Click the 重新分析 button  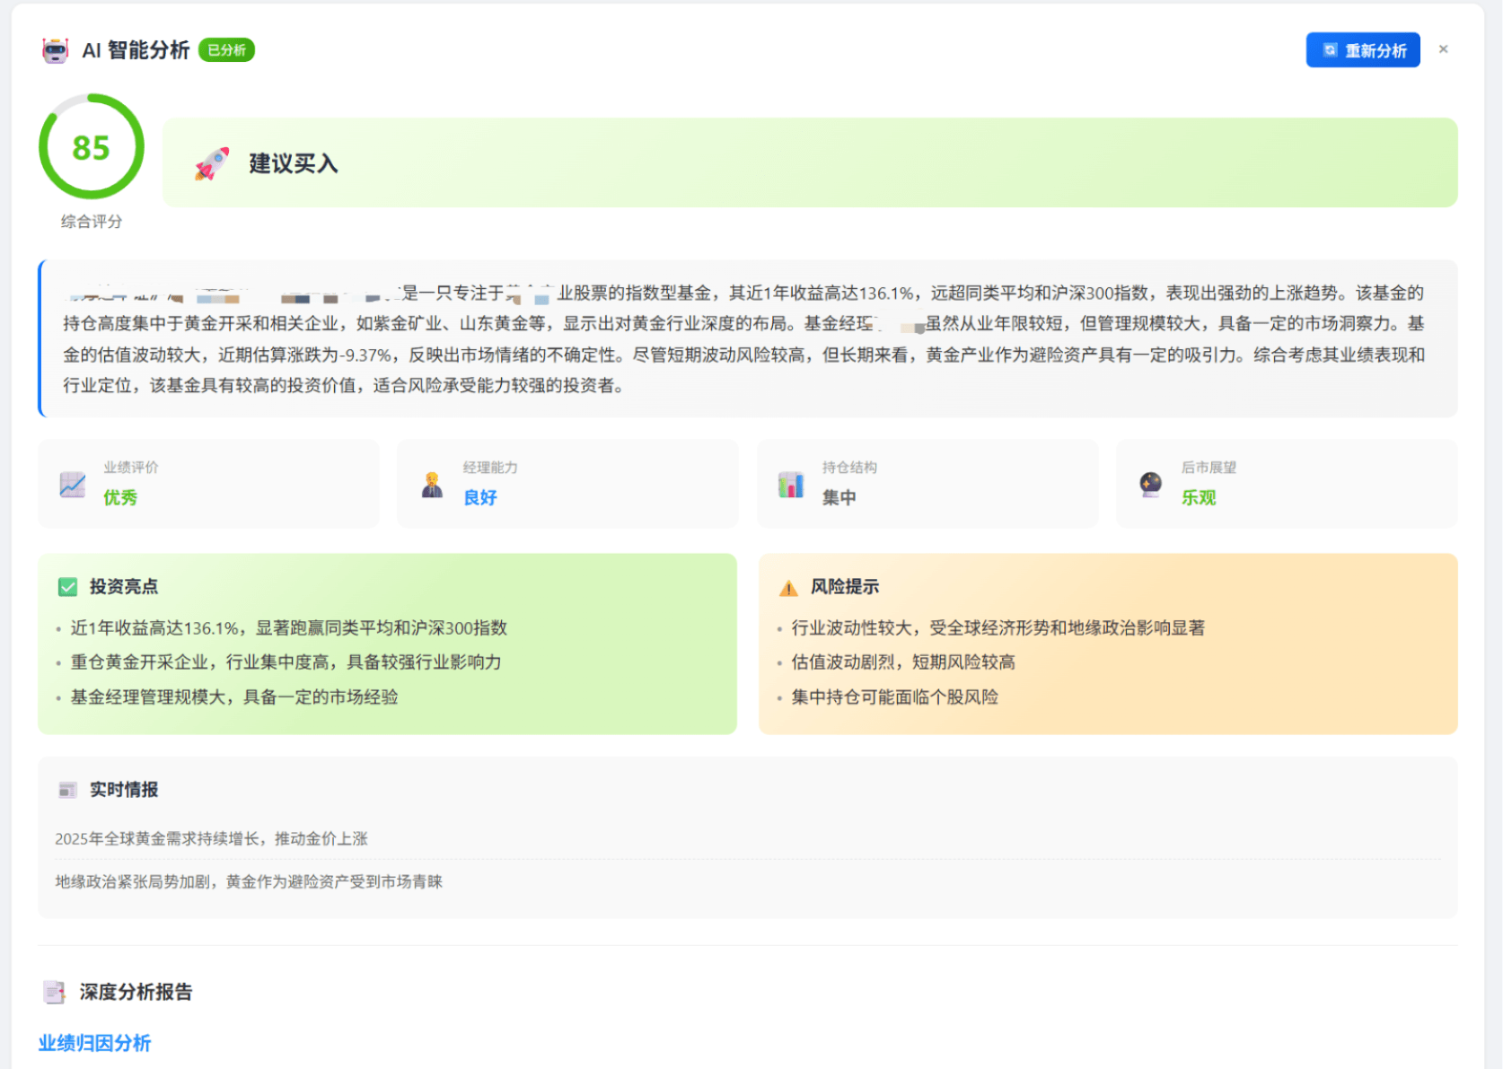1362,50
